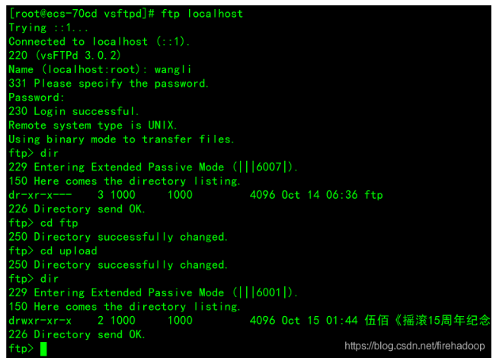Click the 'Password:' prompt line

37,97
